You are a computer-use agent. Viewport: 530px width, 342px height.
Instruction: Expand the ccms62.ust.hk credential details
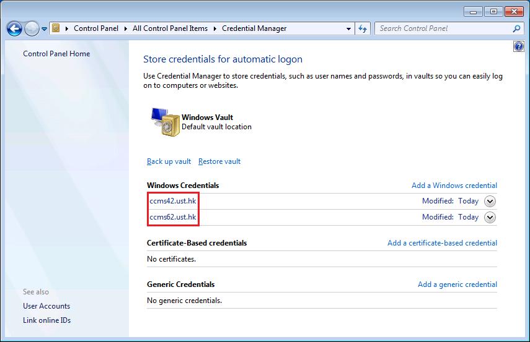coord(490,217)
